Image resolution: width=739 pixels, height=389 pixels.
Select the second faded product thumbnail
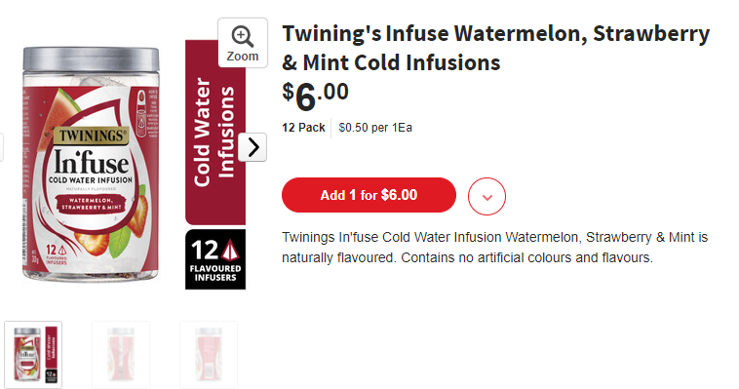[x=121, y=355]
